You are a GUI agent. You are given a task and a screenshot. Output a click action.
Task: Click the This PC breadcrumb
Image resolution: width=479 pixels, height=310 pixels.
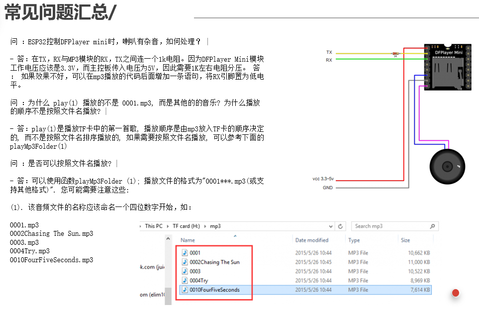coord(154,226)
